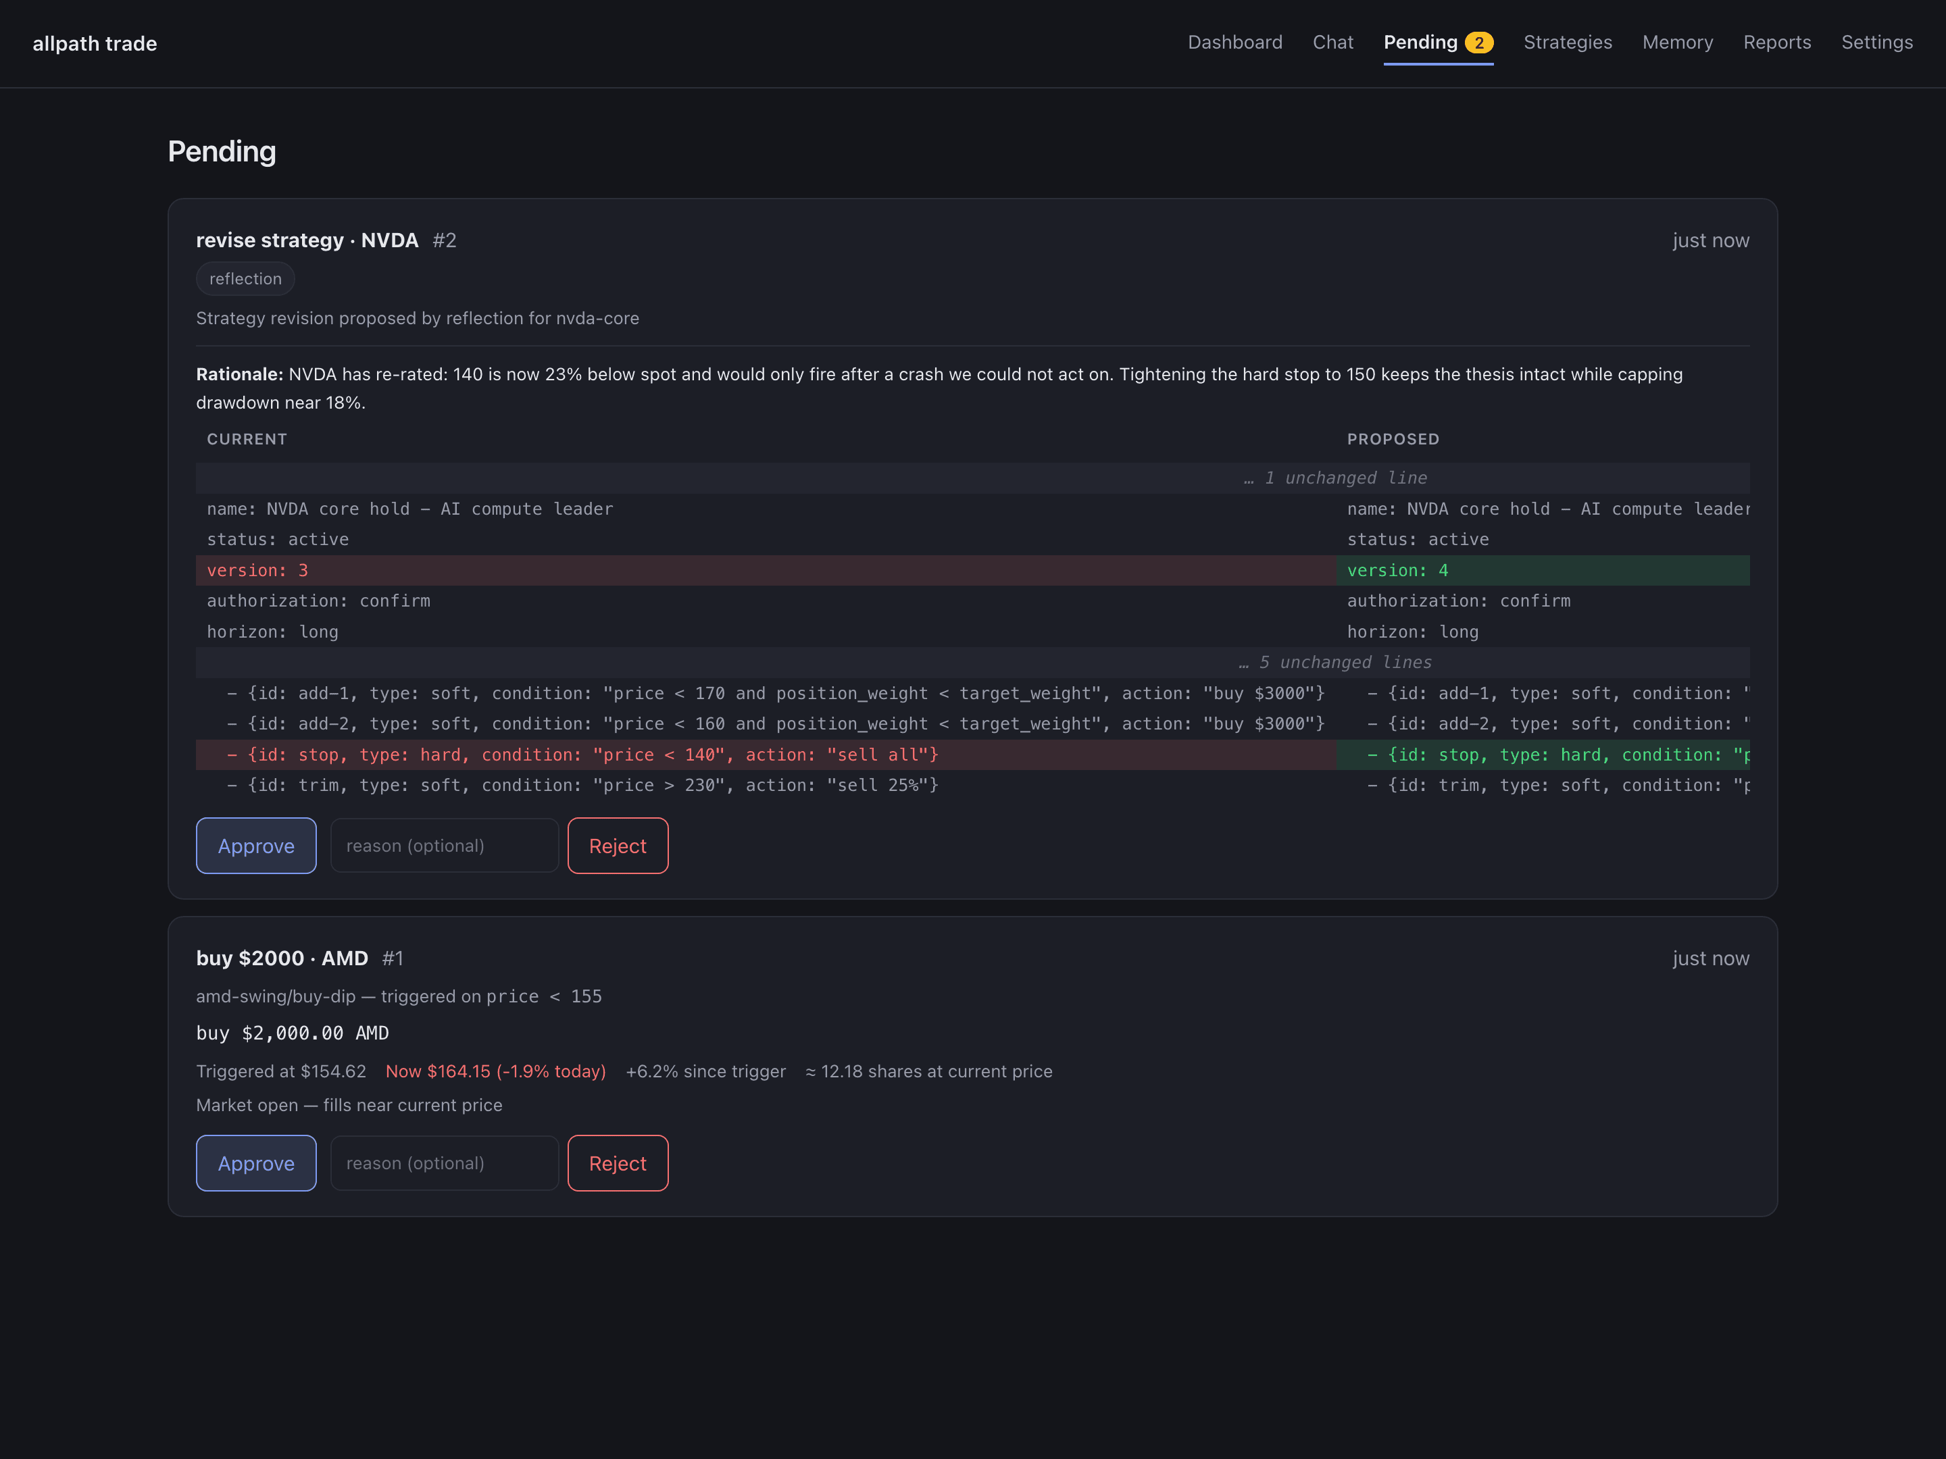The width and height of the screenshot is (1946, 1459).
Task: Select the Pending tab
Action: (1439, 42)
